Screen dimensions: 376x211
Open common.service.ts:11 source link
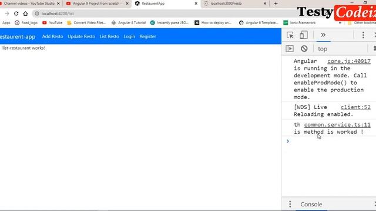pyautogui.click(x=337, y=125)
